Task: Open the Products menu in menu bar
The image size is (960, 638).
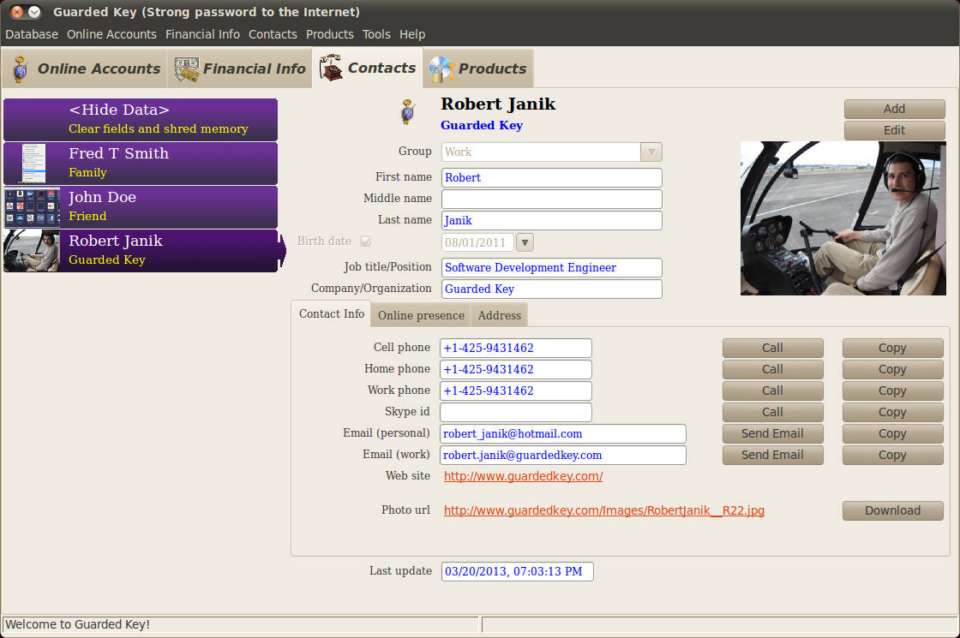Action: 329,34
